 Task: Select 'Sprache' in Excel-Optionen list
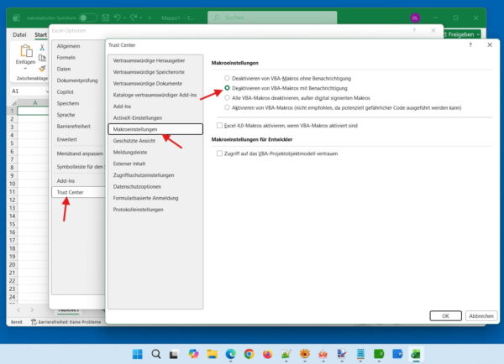point(78,115)
